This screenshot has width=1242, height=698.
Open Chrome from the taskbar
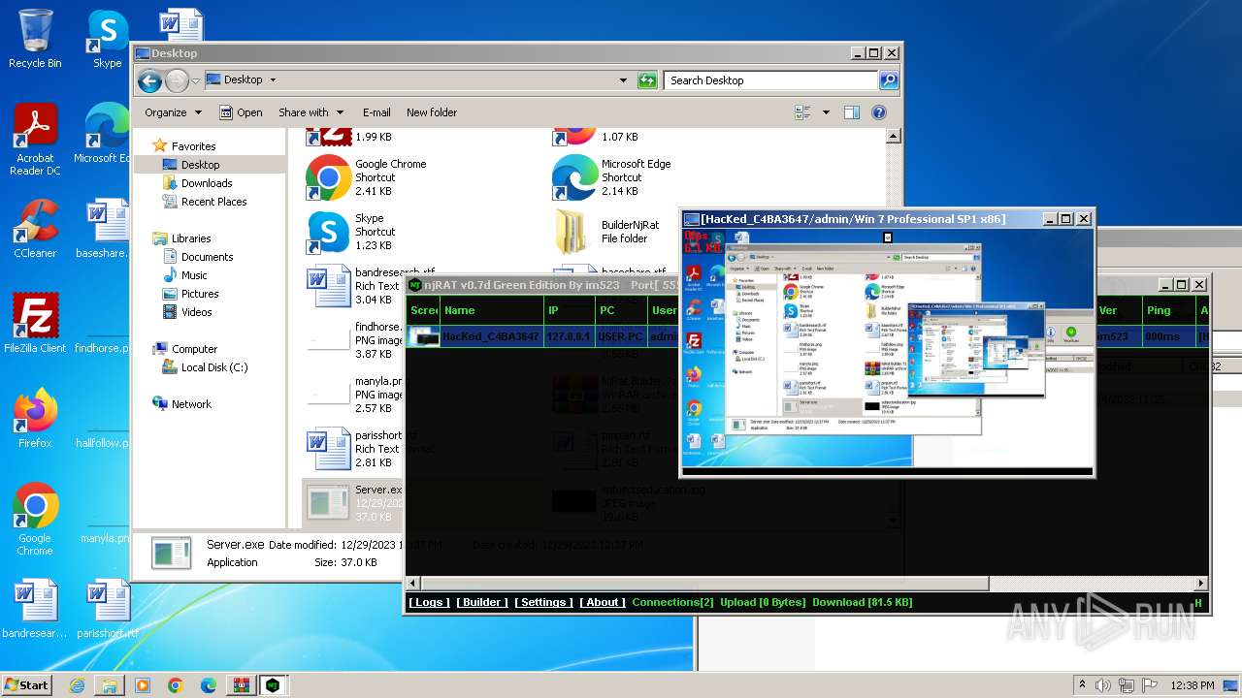tap(175, 685)
